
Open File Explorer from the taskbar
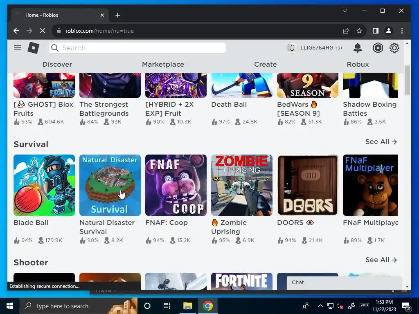tap(187, 306)
